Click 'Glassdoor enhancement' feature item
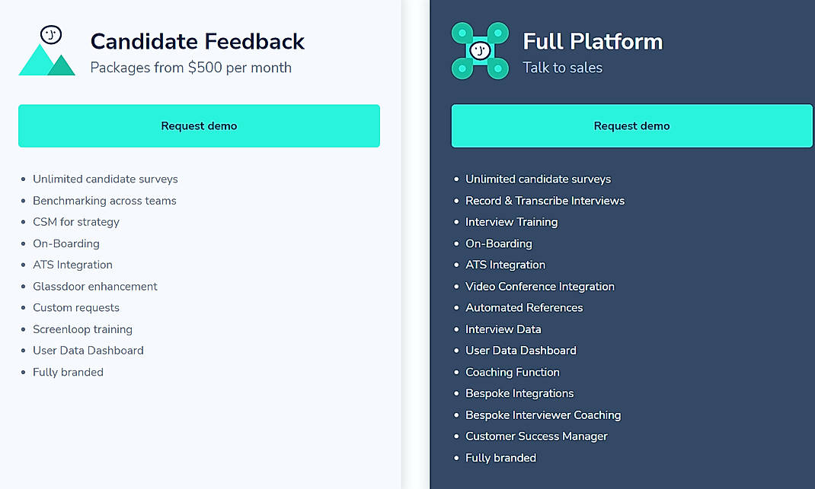The height and width of the screenshot is (489, 815). (x=95, y=287)
